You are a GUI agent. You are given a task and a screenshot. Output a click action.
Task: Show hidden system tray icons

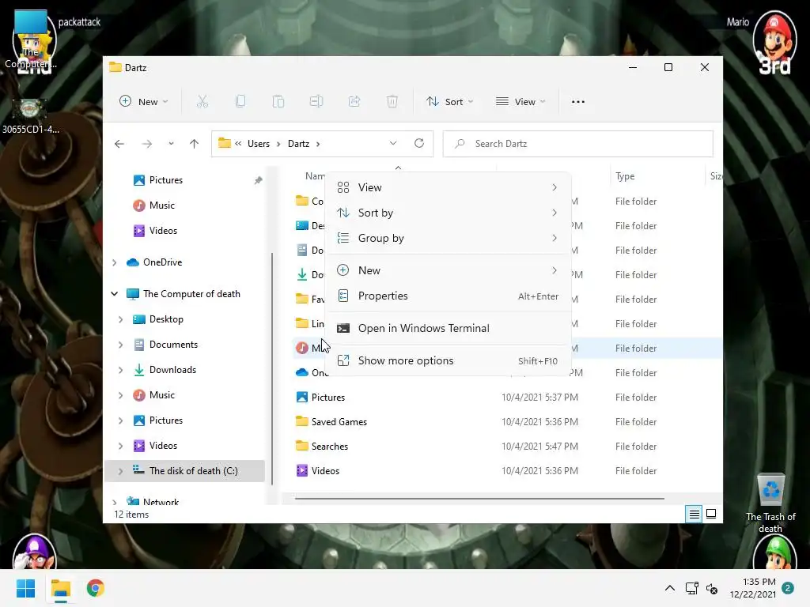pos(669,588)
